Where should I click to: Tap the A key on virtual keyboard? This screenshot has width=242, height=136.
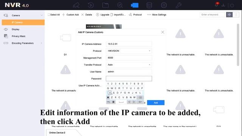(x=110, y=93)
